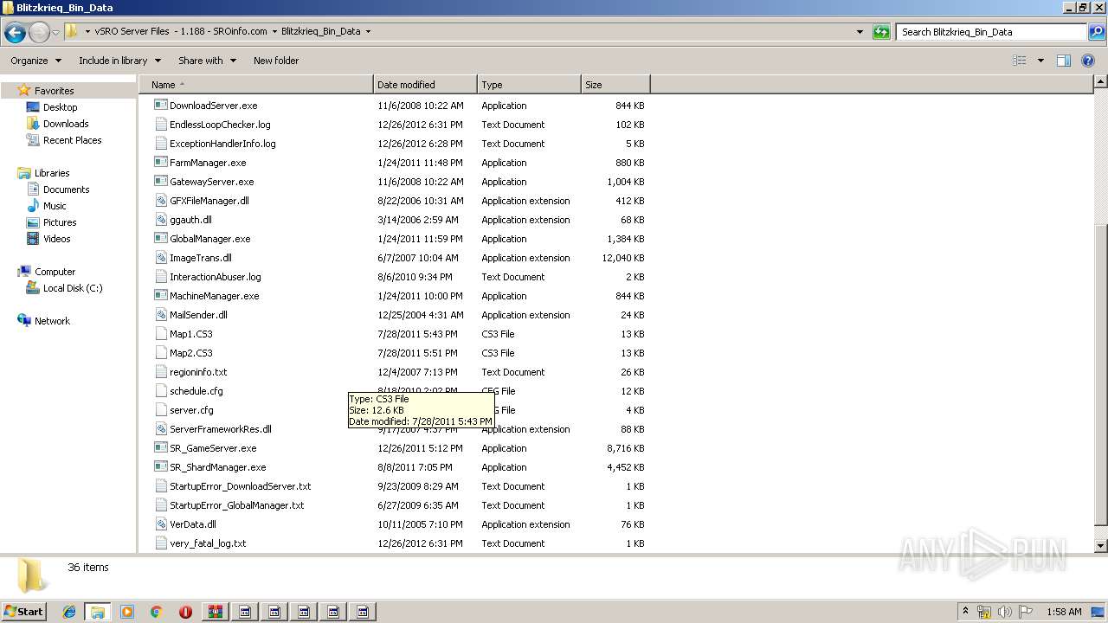This screenshot has height=623, width=1108.
Task: Select InteractionAbuser.log file name
Action: point(215,277)
